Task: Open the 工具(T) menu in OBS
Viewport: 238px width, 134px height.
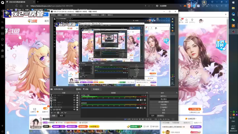Action: 103,15
